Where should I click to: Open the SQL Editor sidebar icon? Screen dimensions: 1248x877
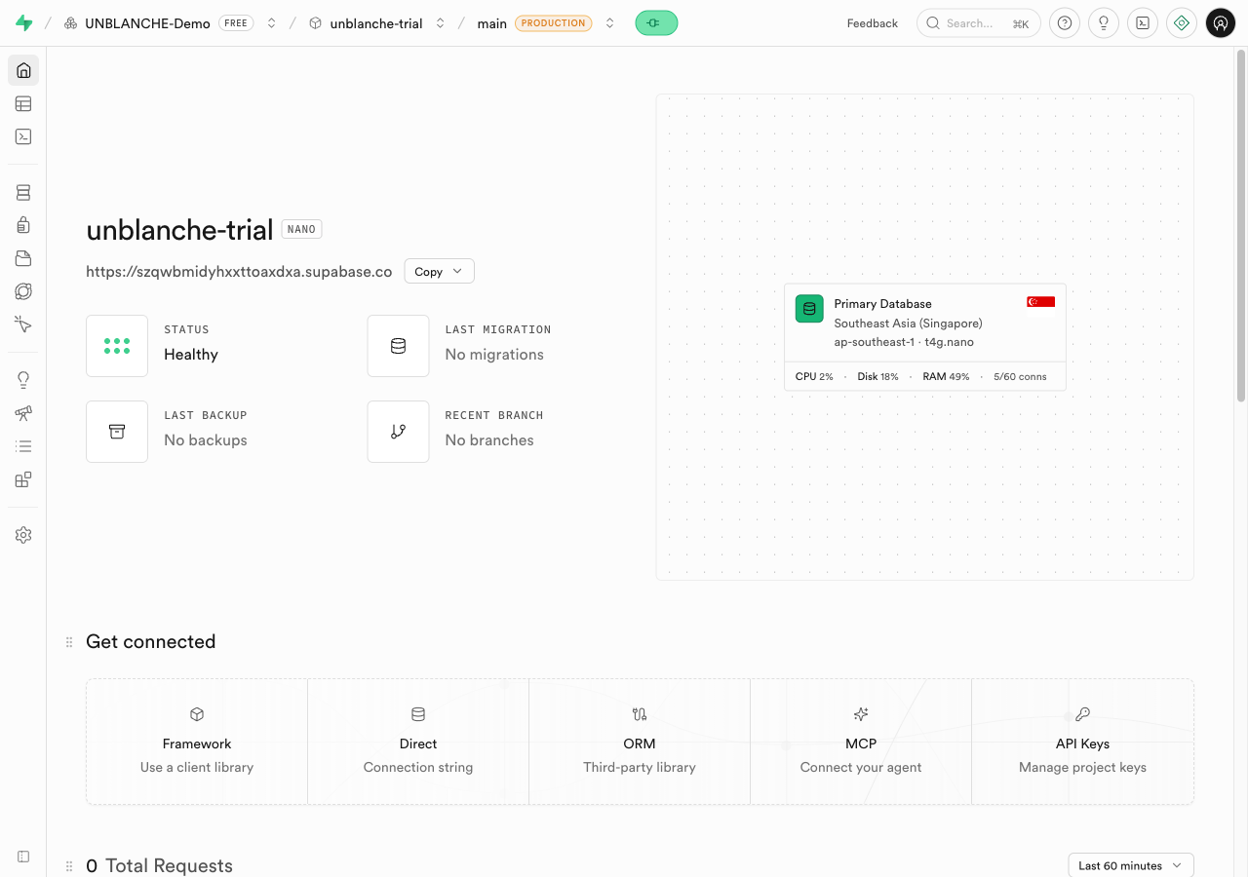point(23,136)
